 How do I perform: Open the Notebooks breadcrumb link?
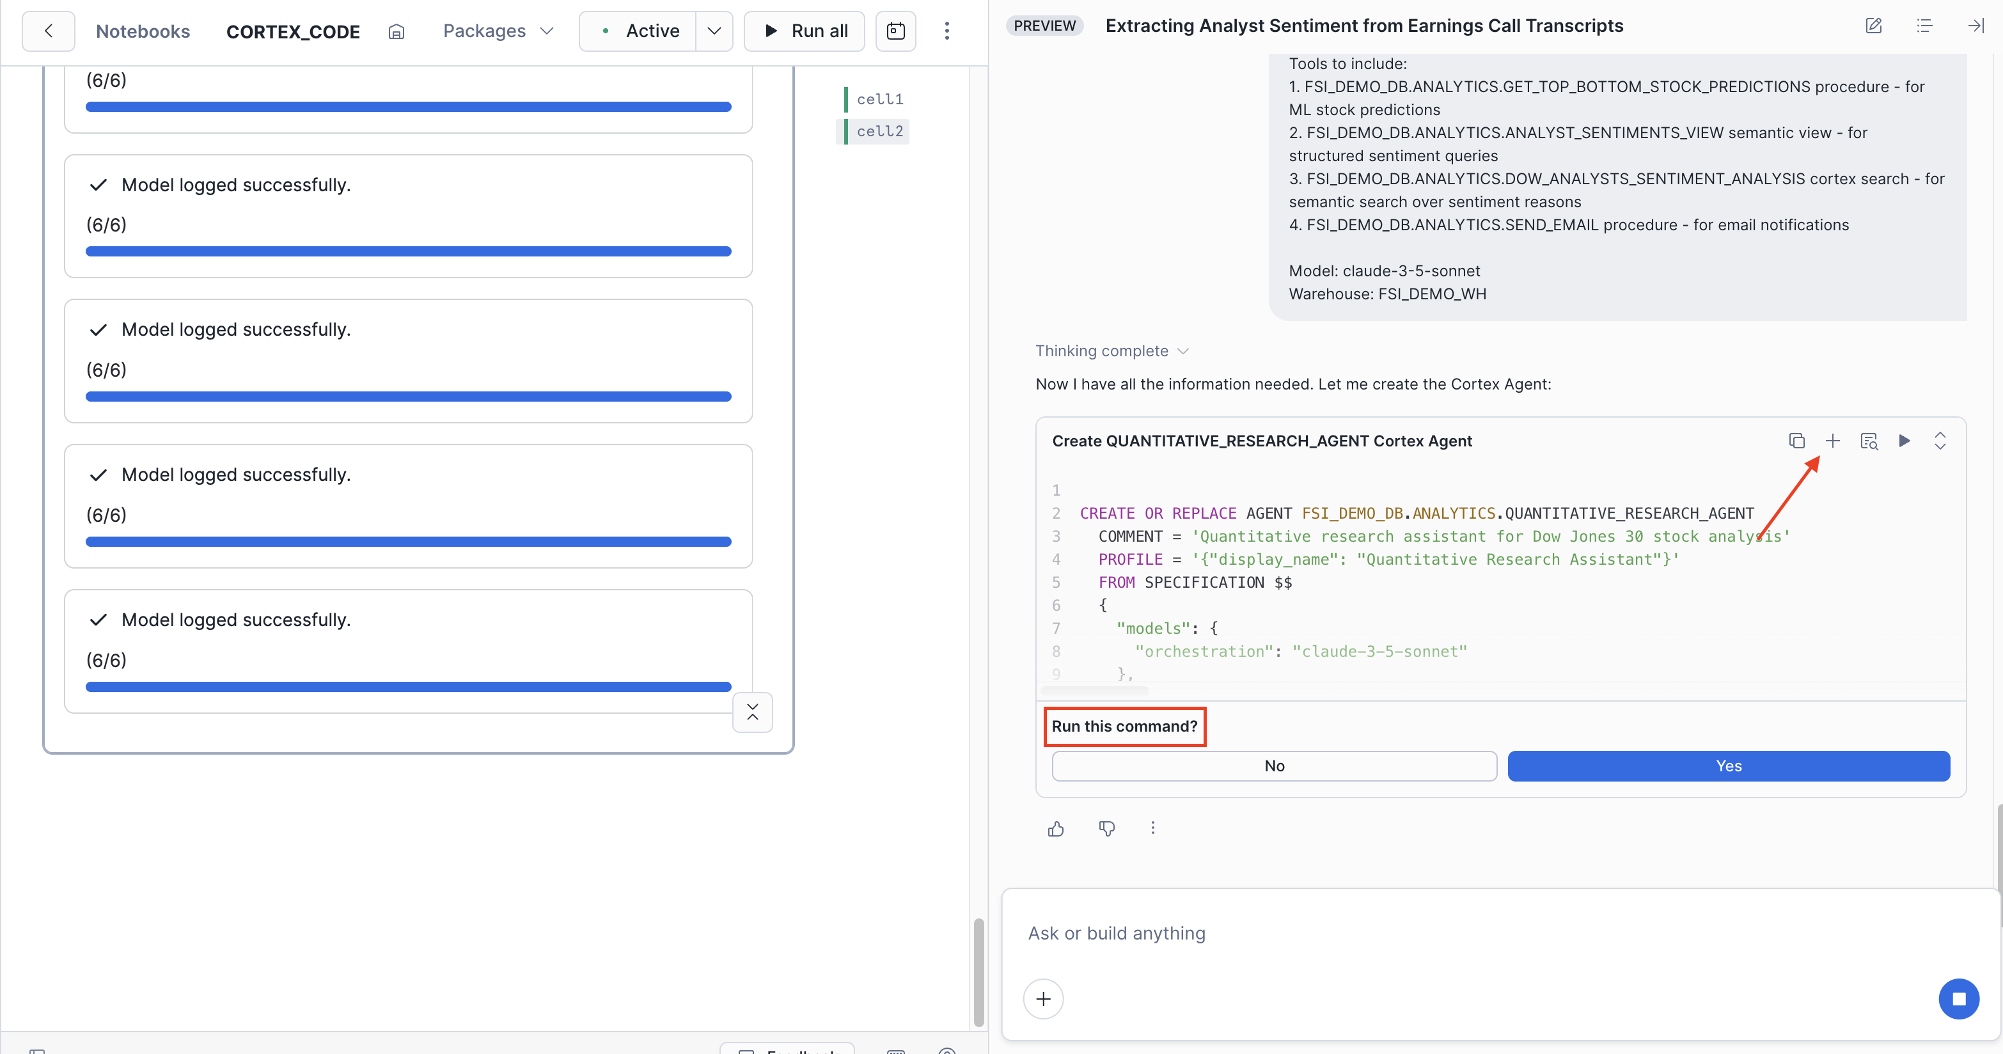click(x=143, y=31)
